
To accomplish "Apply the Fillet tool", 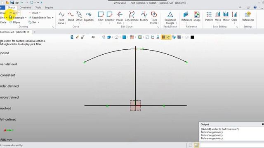I will coord(101,16).
